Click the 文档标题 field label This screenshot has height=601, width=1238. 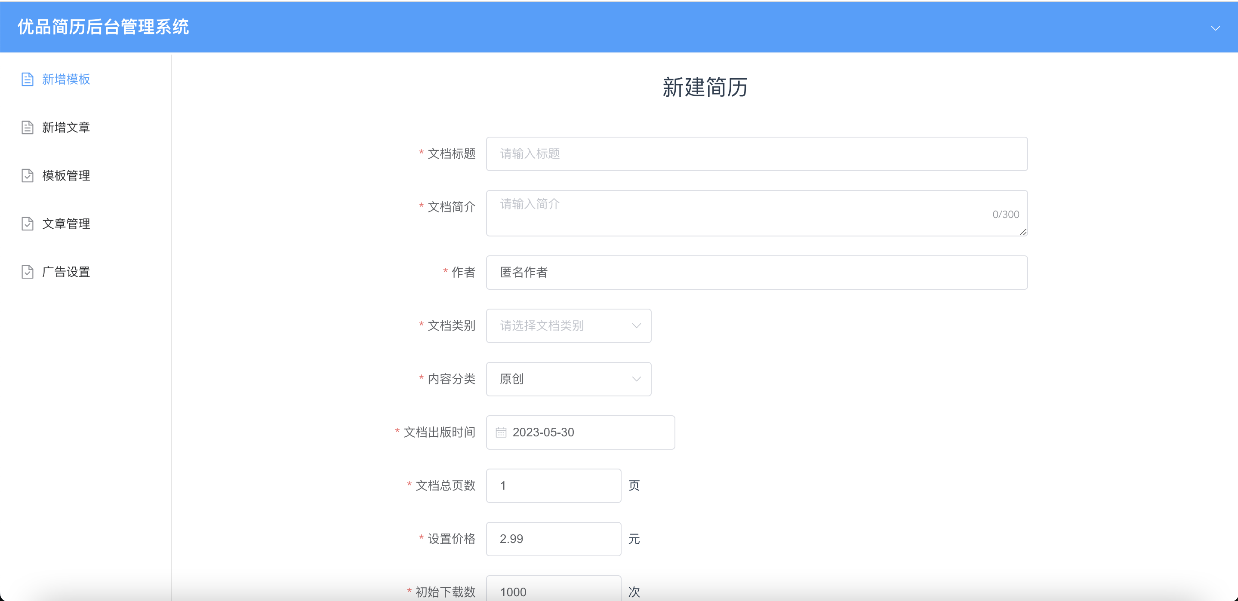click(451, 154)
